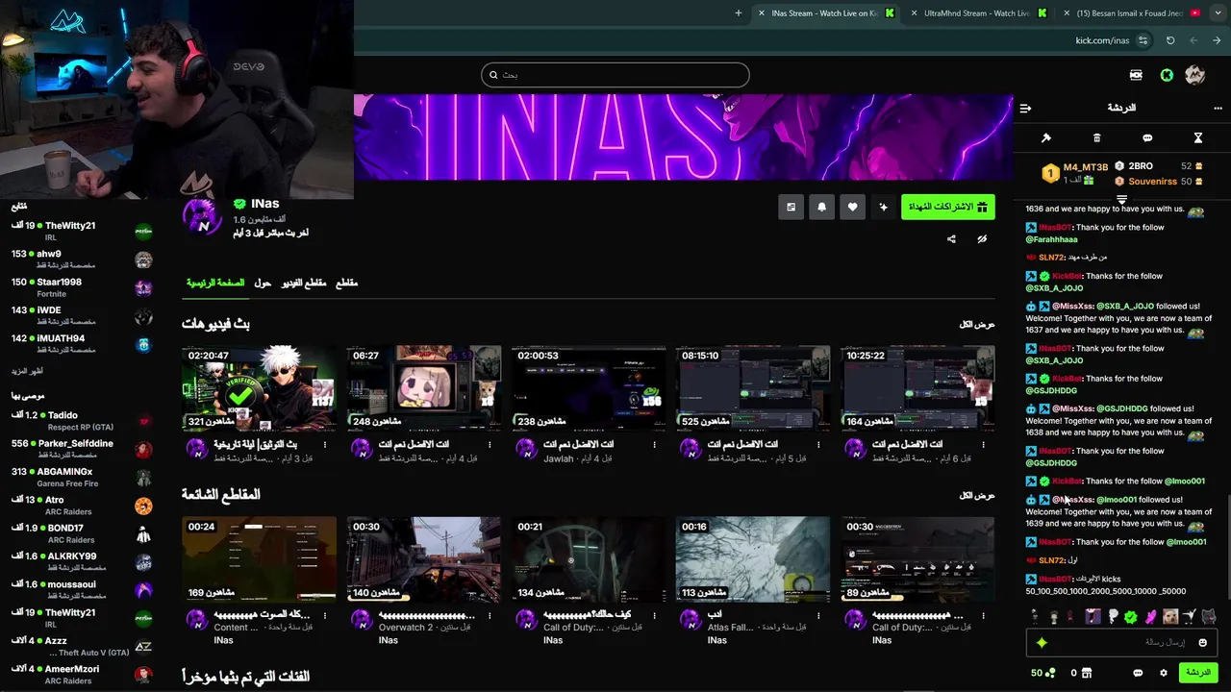Image resolution: width=1231 pixels, height=692 pixels.
Task: Switch to the مقاطع tab
Action: (346, 284)
